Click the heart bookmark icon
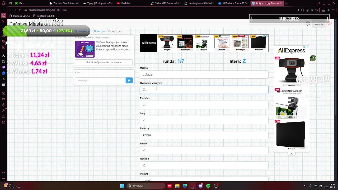Image resolution: width=338 pixels, height=190 pixels. click(x=317, y=10)
